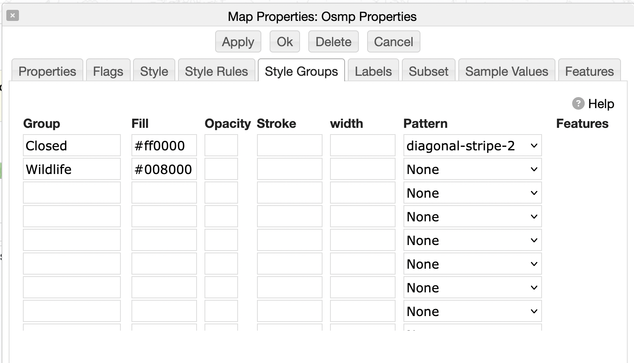Close the Map Properties dialog
This screenshot has height=363, width=634.
(x=13, y=16)
